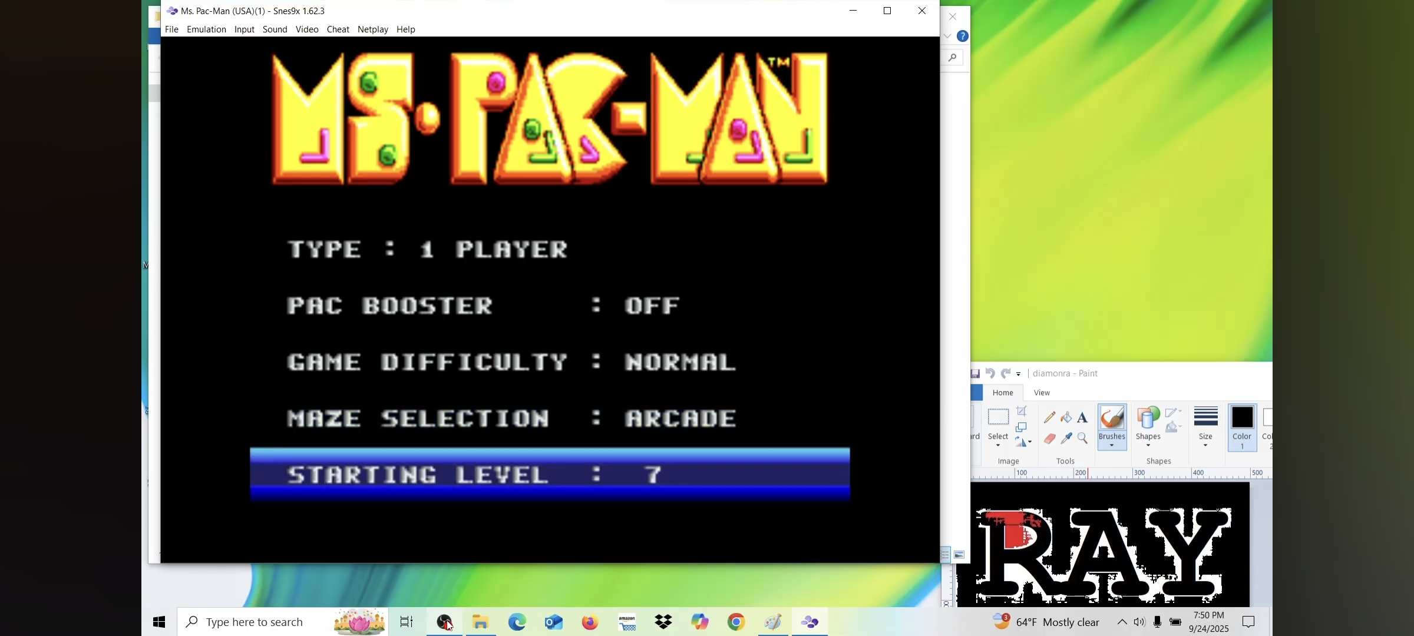Screen dimensions: 1414x636
Task: Expand the Brushes dropdown
Action: click(x=1112, y=445)
